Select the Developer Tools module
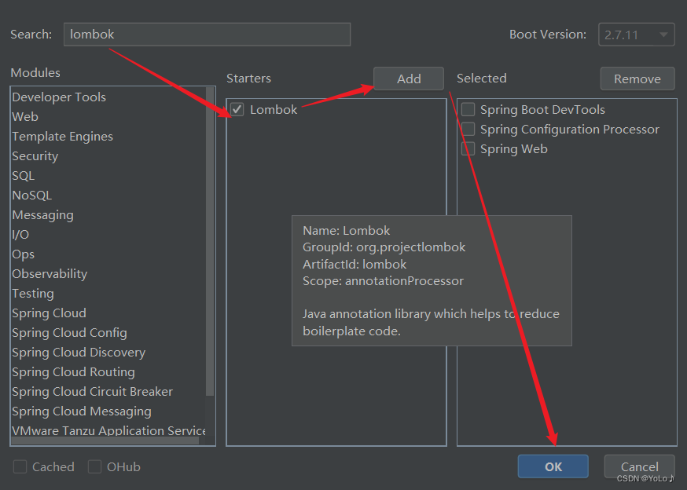Viewport: 687px width, 490px height. click(x=108, y=97)
